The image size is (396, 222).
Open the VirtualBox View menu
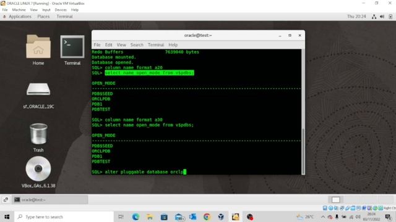[x=34, y=10]
